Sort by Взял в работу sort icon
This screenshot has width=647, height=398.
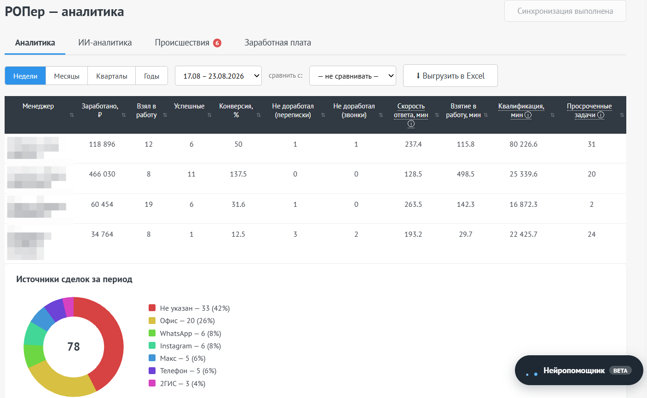point(165,115)
